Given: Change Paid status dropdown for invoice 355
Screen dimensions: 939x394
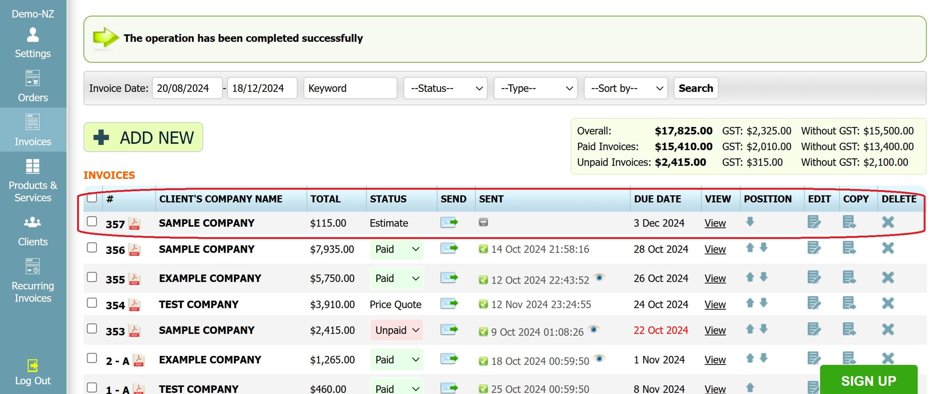Looking at the screenshot, I should pos(397,278).
